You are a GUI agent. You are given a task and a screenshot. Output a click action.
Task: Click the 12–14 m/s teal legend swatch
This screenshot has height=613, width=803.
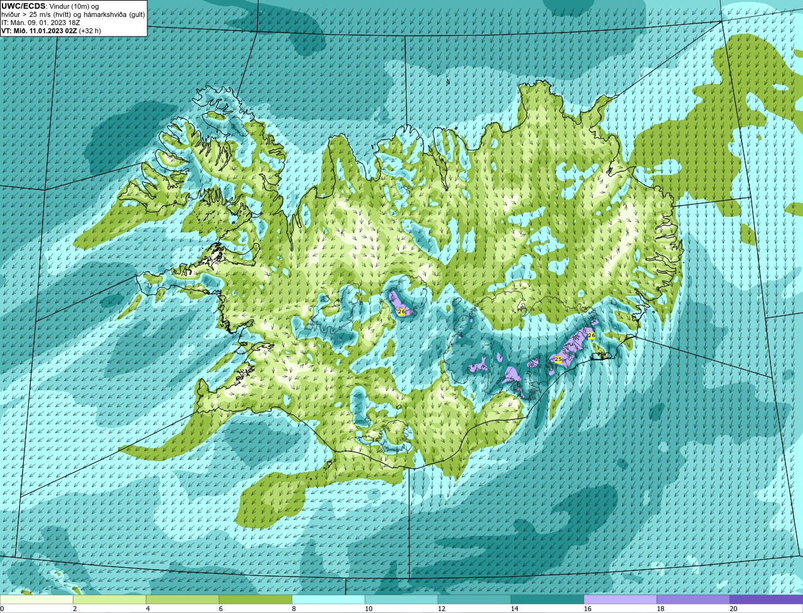(x=474, y=599)
